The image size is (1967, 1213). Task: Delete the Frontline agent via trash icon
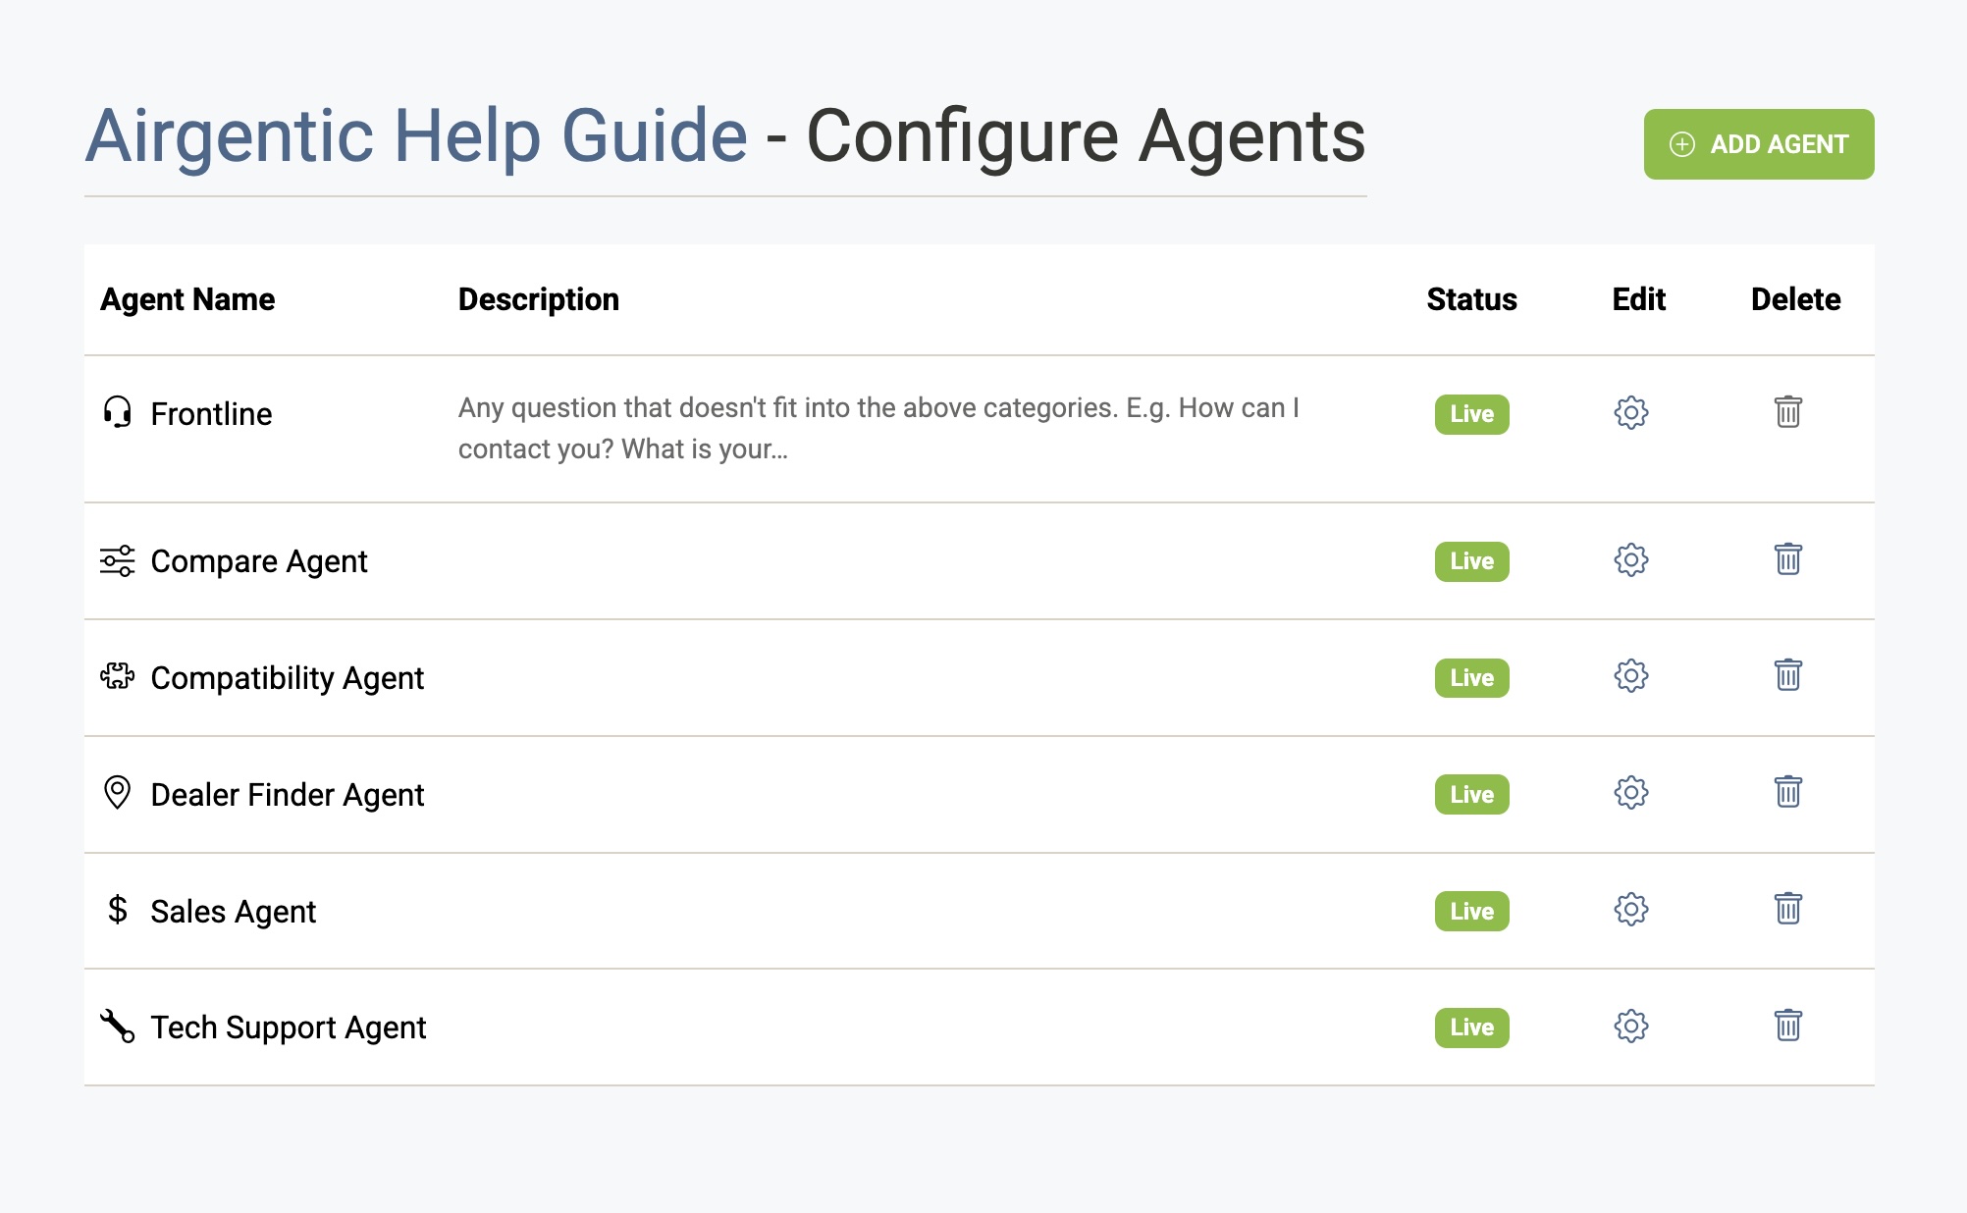click(1787, 412)
